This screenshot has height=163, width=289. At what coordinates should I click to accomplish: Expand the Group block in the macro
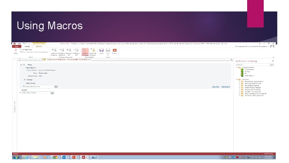(24, 80)
